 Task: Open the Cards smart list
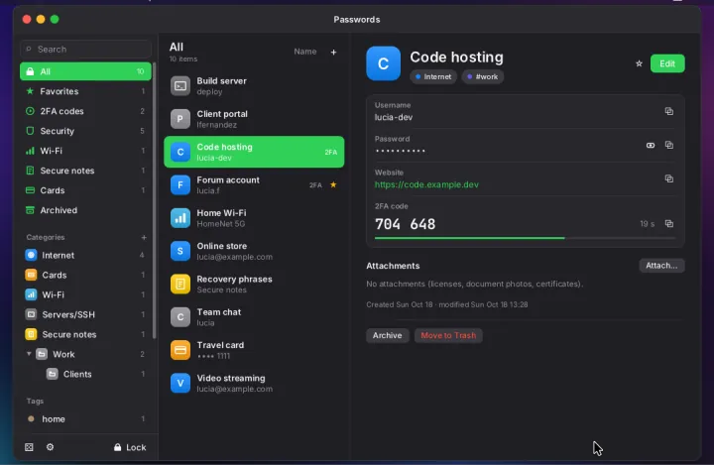point(85,190)
